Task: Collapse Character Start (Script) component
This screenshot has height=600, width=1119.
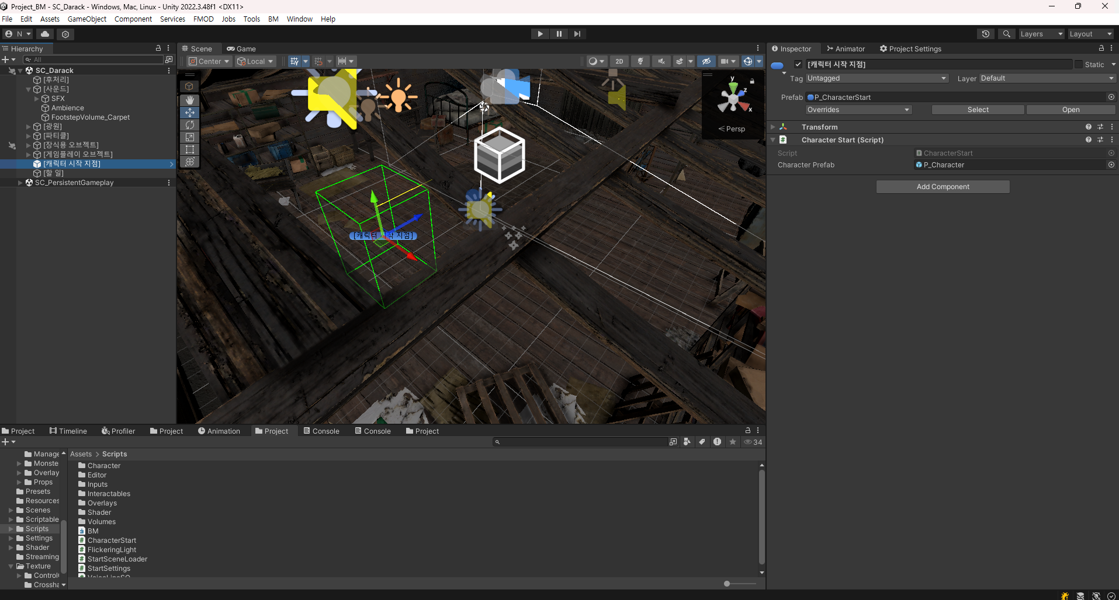Action: point(773,140)
